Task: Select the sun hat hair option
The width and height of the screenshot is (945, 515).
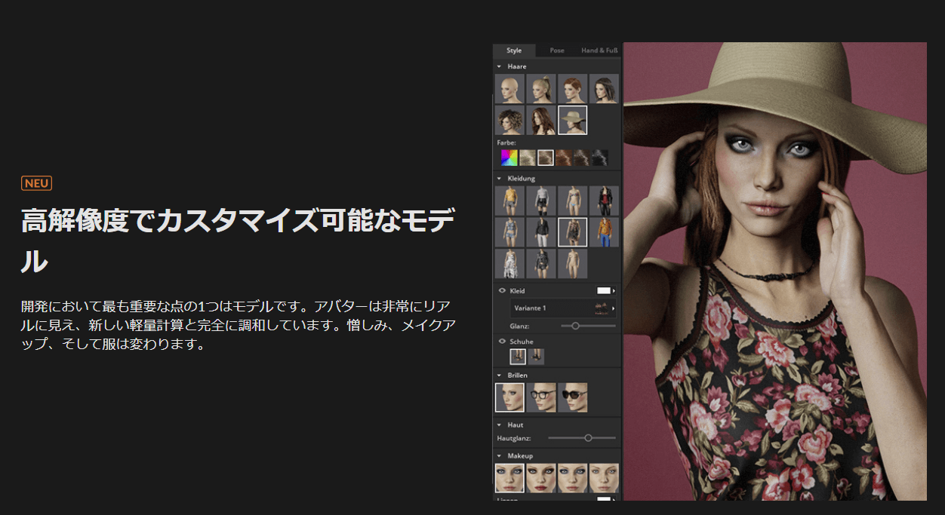Action: [x=572, y=121]
